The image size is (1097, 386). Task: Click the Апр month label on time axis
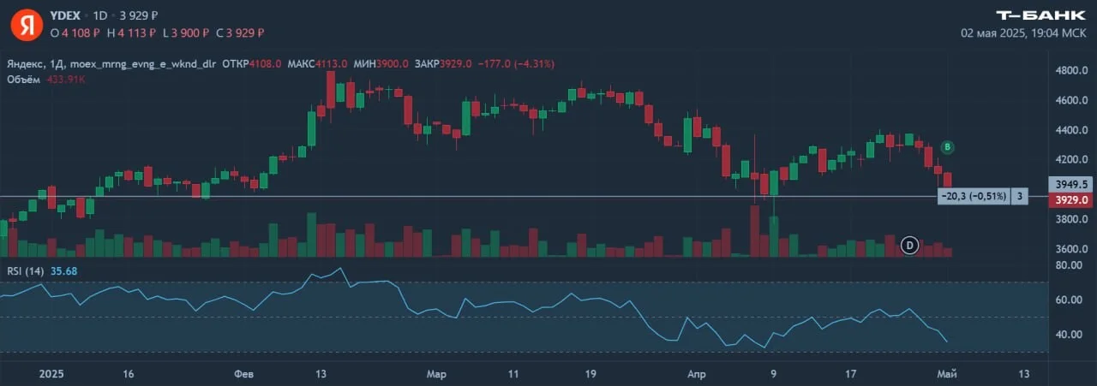698,374
